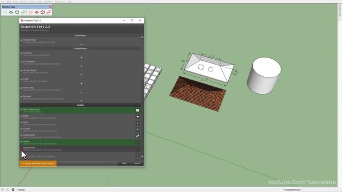Click the Measurements input box
The height and width of the screenshot is (192, 342).
(320, 190)
